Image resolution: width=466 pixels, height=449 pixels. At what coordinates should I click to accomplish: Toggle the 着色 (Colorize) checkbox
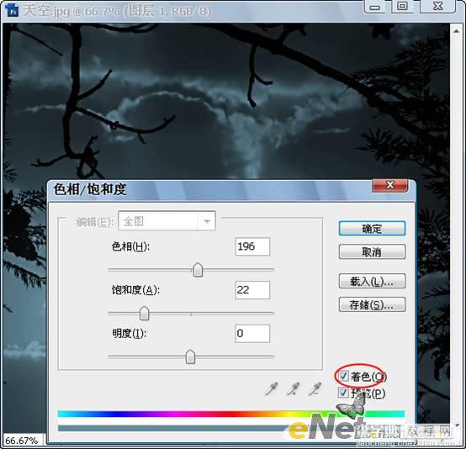tap(343, 376)
